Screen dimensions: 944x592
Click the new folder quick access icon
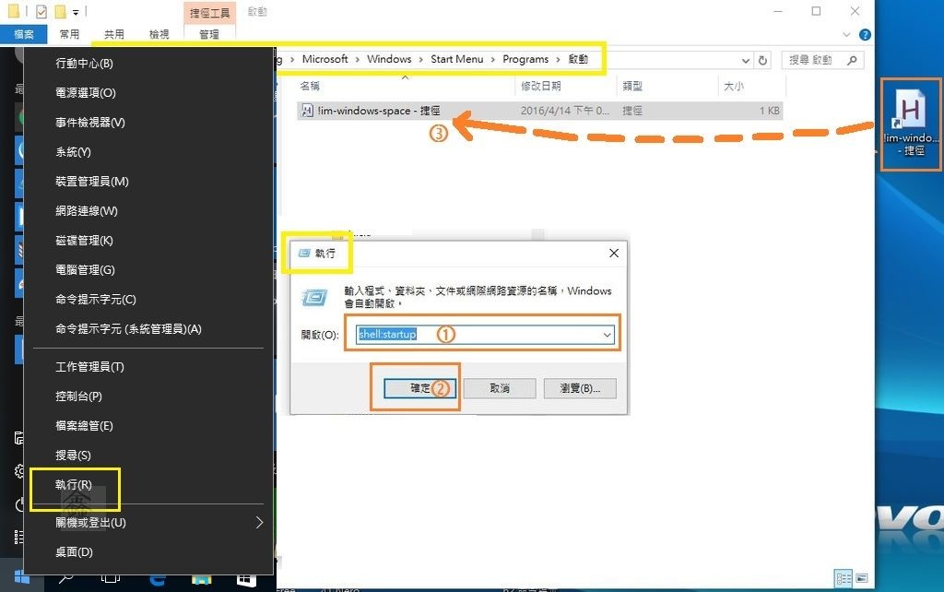click(60, 11)
